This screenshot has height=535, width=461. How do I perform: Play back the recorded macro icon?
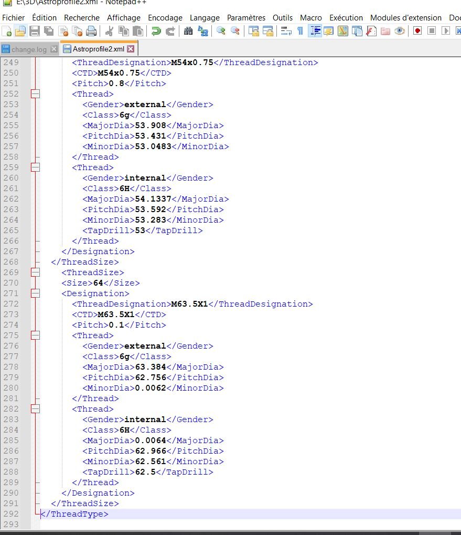pyautogui.click(x=445, y=31)
